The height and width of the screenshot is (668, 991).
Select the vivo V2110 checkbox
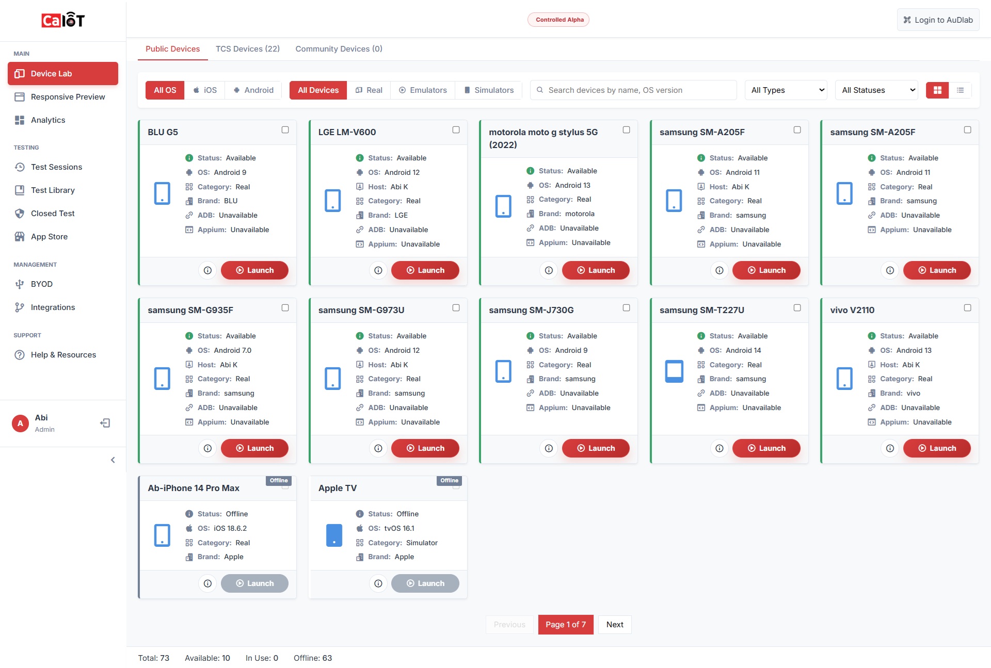[967, 308]
